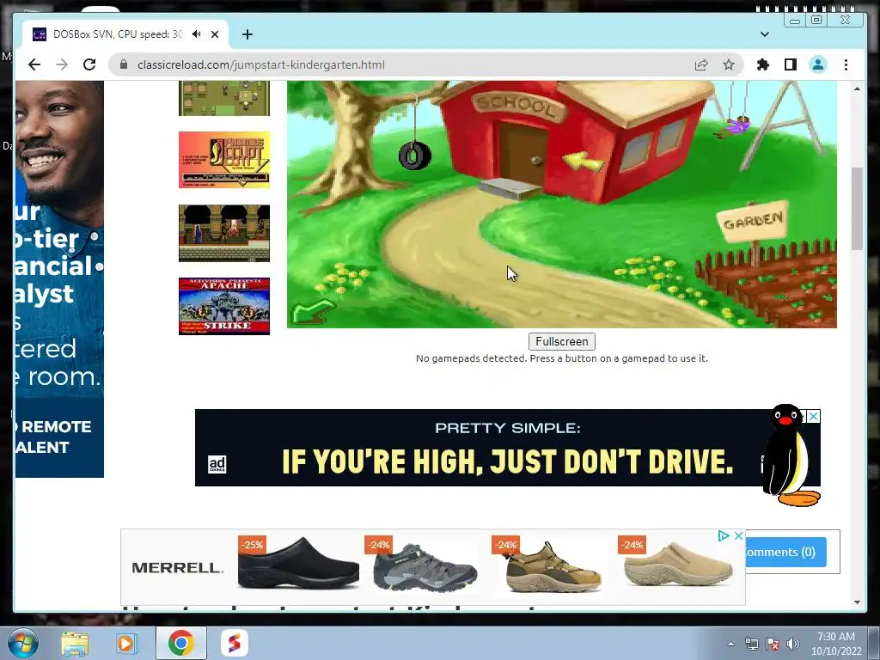This screenshot has width=880, height=660.
Task: Click the purple swing on the swing set
Action: coord(737,126)
